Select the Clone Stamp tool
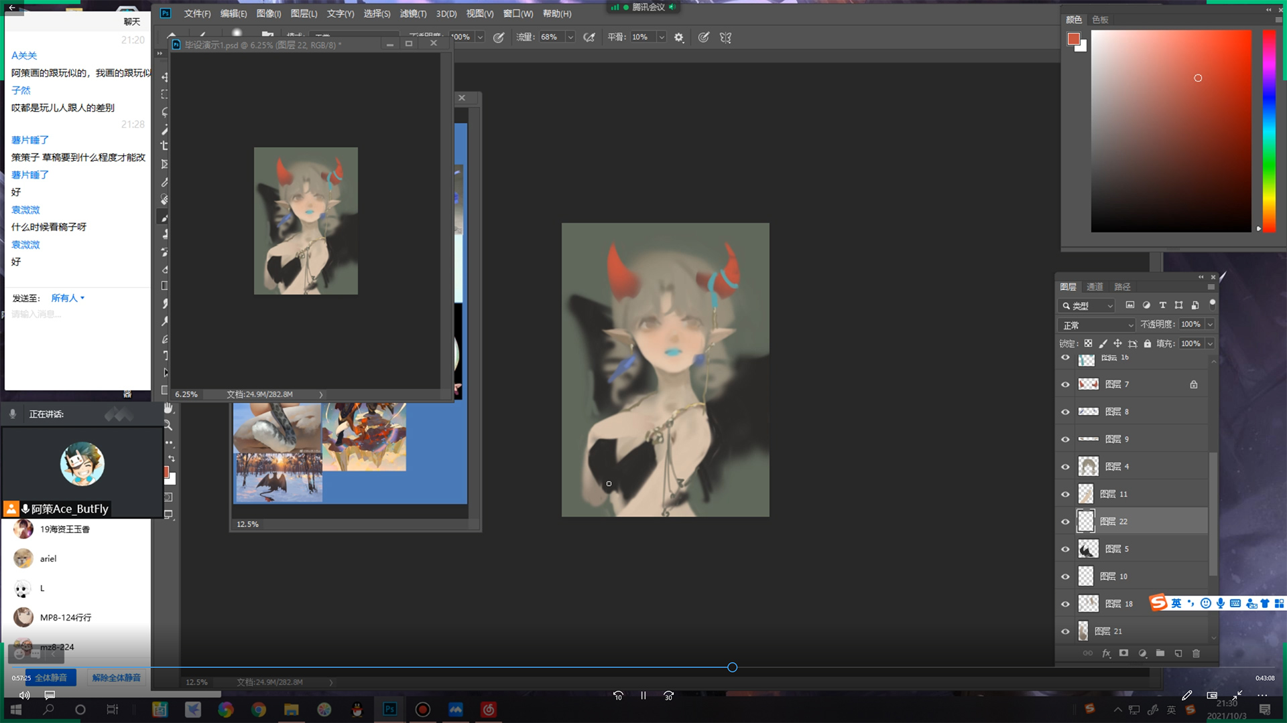 (164, 234)
